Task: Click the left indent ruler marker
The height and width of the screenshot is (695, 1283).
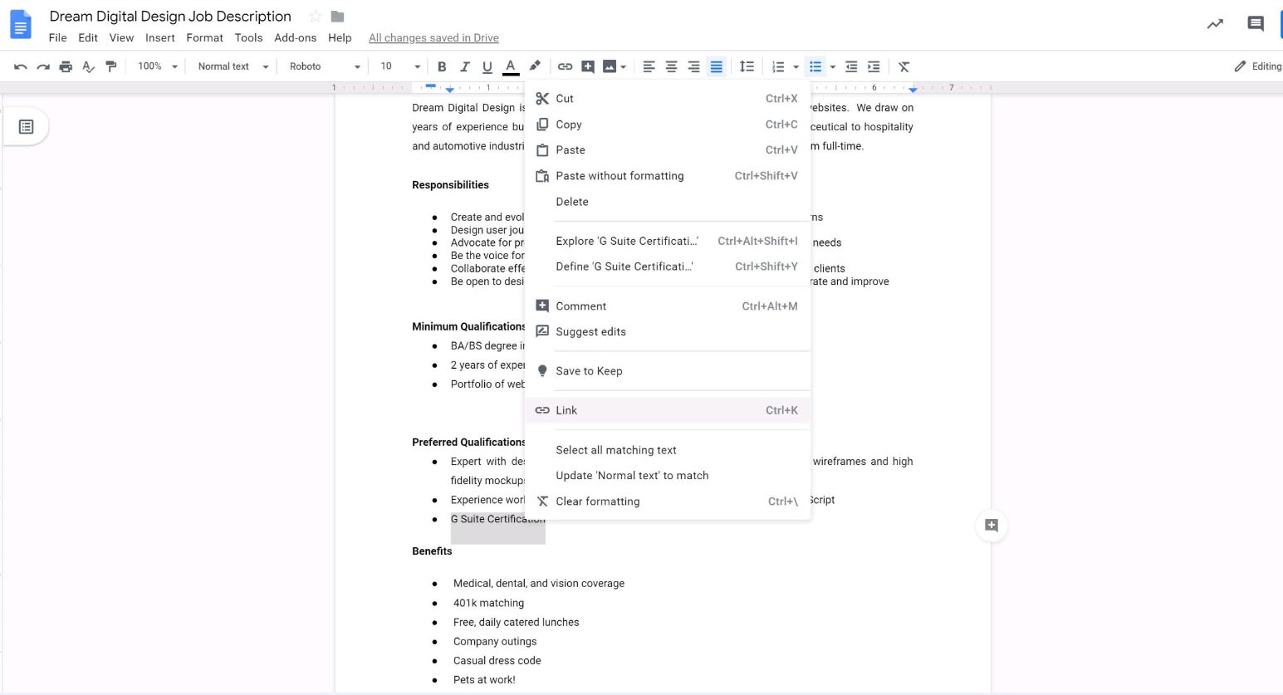Action: (449, 89)
